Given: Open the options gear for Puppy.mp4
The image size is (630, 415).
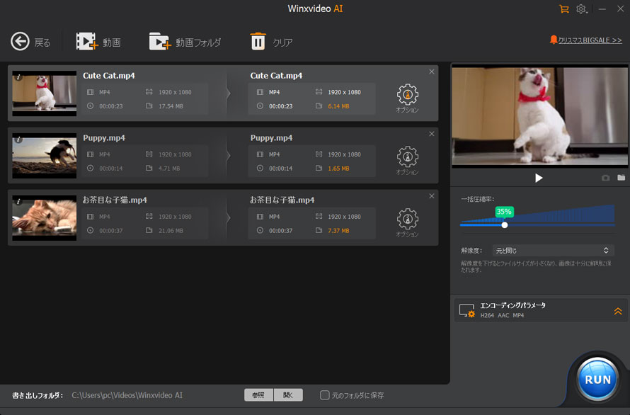Looking at the screenshot, I should coord(408,157).
